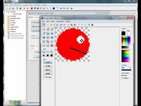
Task: Pick a color from rainbow gradient picker
Action: [x=126, y=56]
